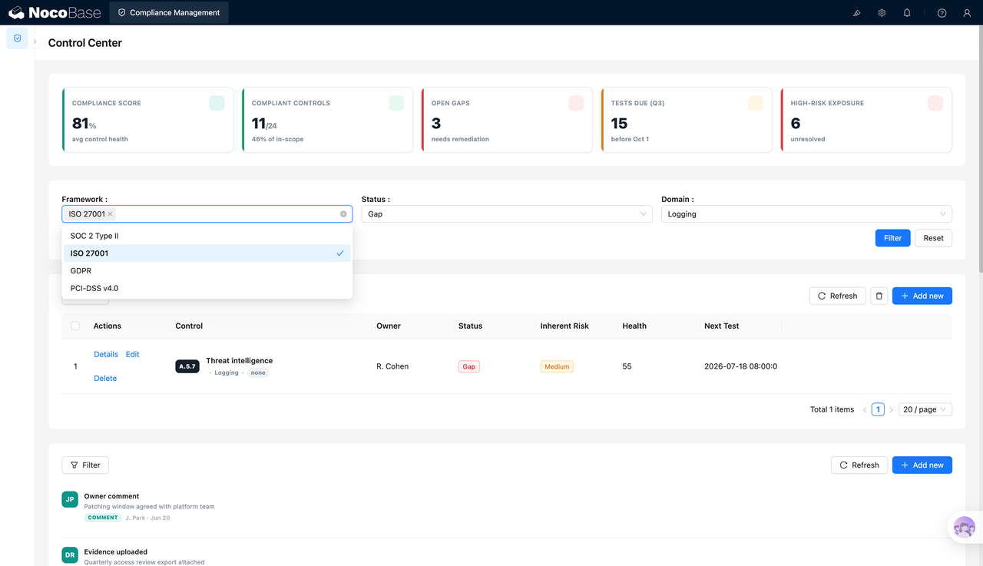Add new entry in the activity block

(922, 465)
